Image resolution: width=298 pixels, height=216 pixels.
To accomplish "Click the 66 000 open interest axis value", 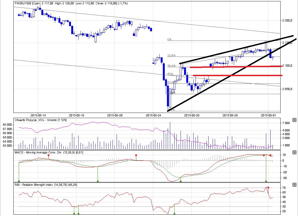I will [7, 133].
